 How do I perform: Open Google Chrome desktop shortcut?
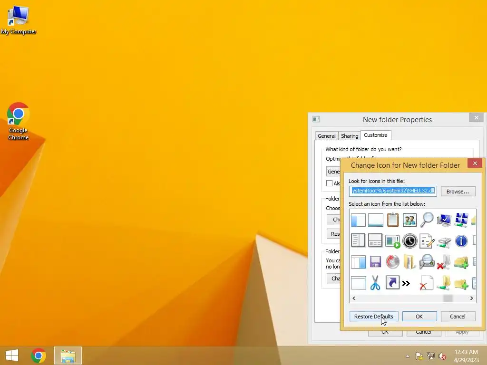pos(19,121)
